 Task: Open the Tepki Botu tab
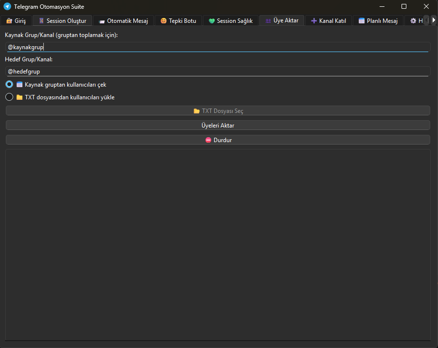[x=178, y=20]
